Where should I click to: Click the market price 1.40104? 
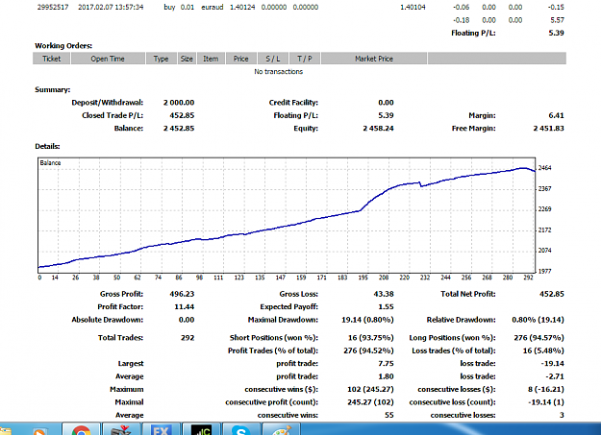point(413,7)
